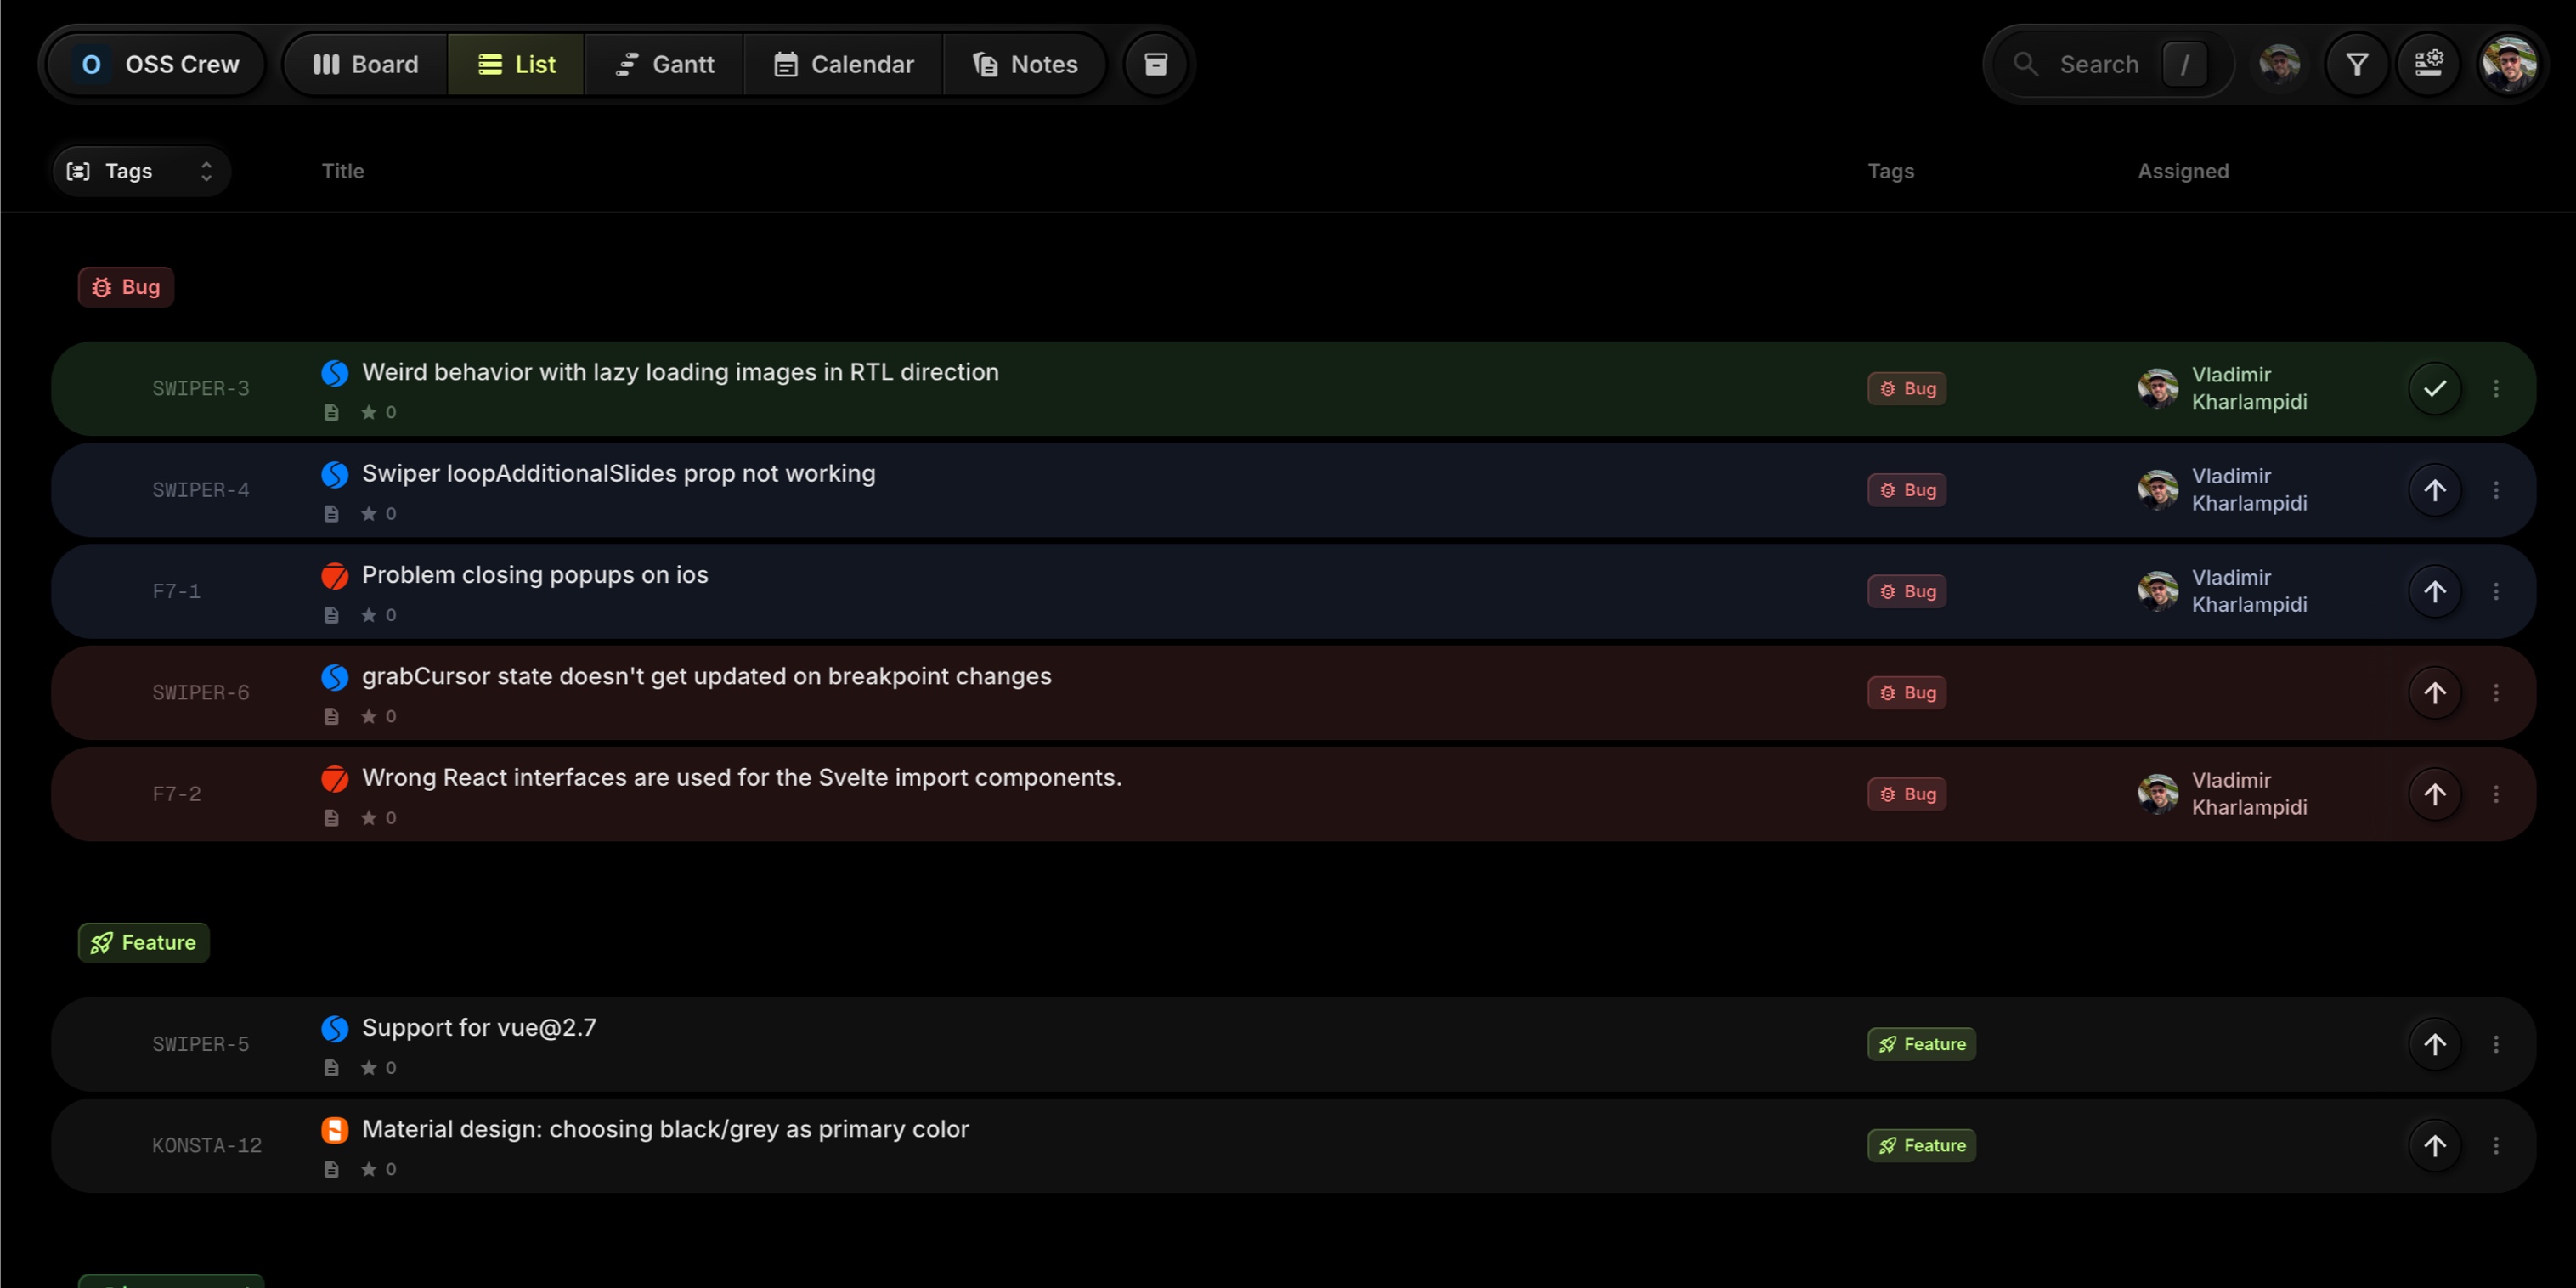The height and width of the screenshot is (1288, 2576).
Task: Click the archive icon in the top toolbar
Action: 1155,63
